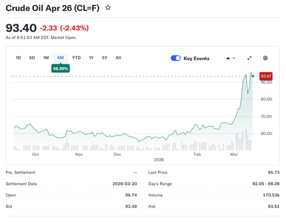Toggle the Key Events switch
Image resolution: width=286 pixels, height=222 pixels.
pos(176,58)
